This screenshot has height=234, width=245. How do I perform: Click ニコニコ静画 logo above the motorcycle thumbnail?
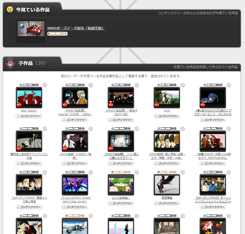point(75,216)
